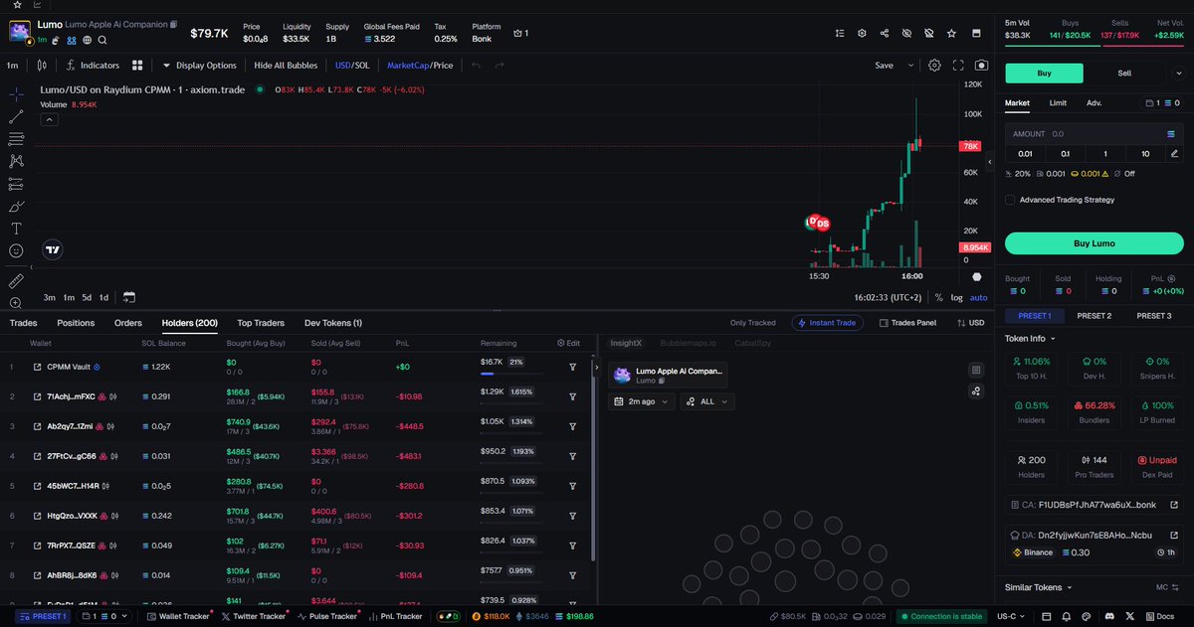Open Wallet Tracker in footer
Screen dimensions: 1194x627
pyautogui.click(x=177, y=616)
